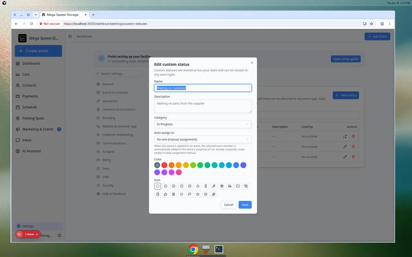Click the New status button
412x257 pixels.
[346, 95]
